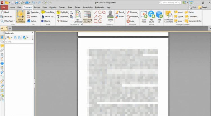Click Flatten comments button
Viewport: 211px width, 116px height.
(x=189, y=12)
